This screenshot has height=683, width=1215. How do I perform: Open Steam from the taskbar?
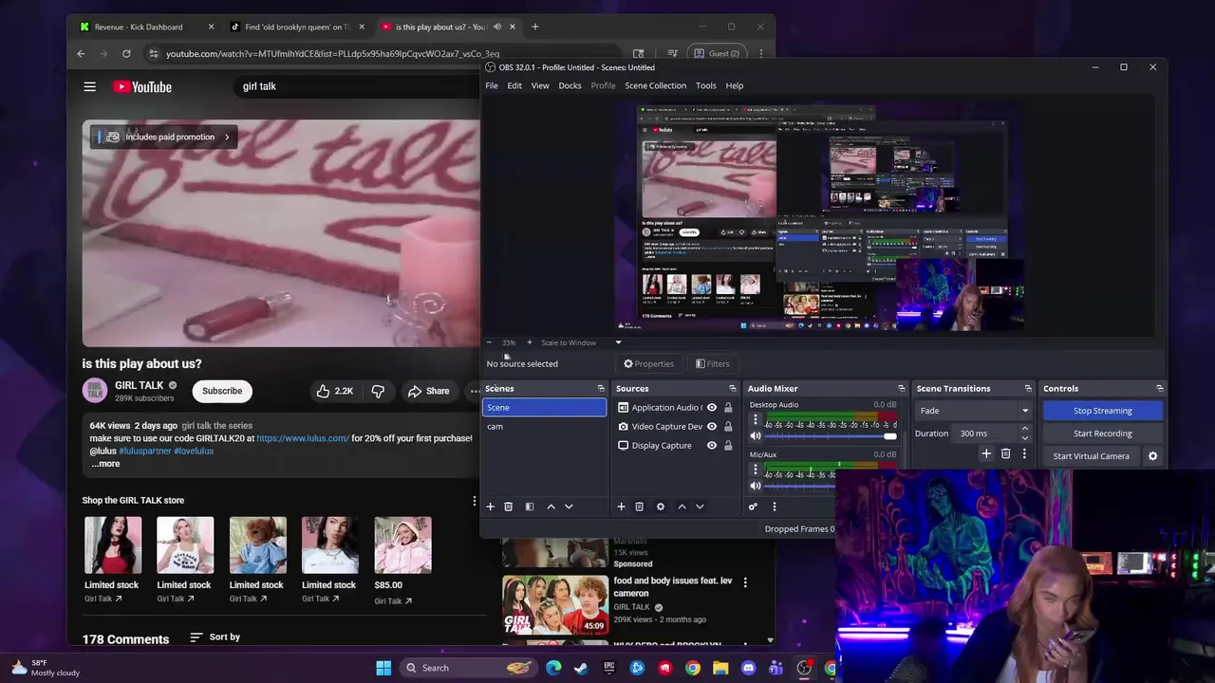click(581, 668)
